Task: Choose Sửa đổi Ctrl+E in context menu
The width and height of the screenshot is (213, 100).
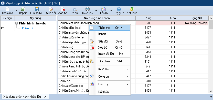Action: [110, 41]
